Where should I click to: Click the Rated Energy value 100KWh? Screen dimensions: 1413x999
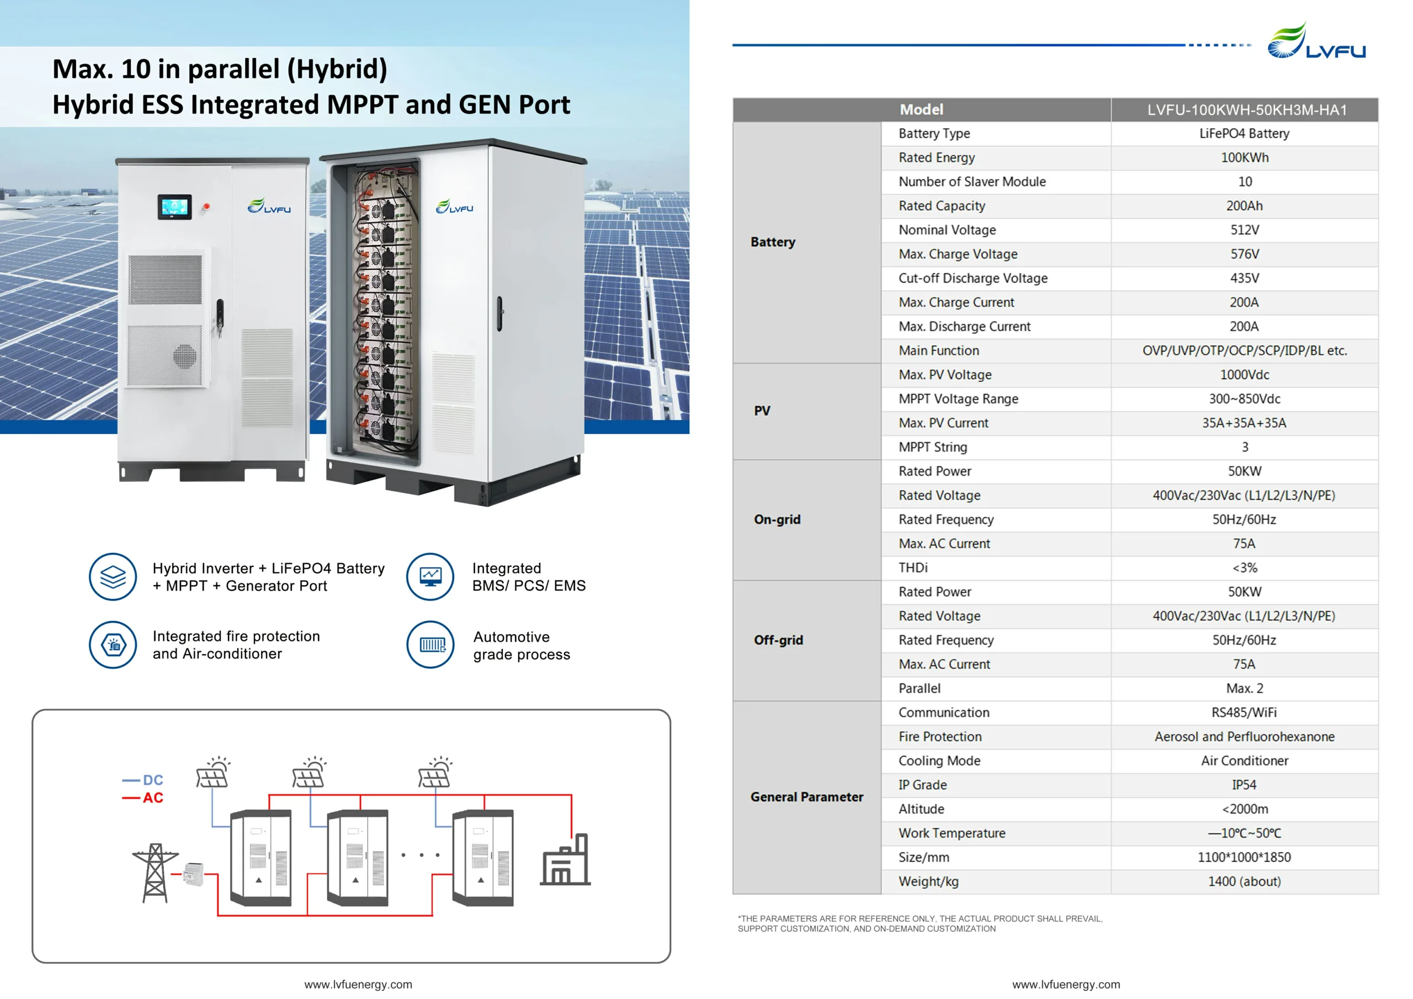click(x=1244, y=157)
